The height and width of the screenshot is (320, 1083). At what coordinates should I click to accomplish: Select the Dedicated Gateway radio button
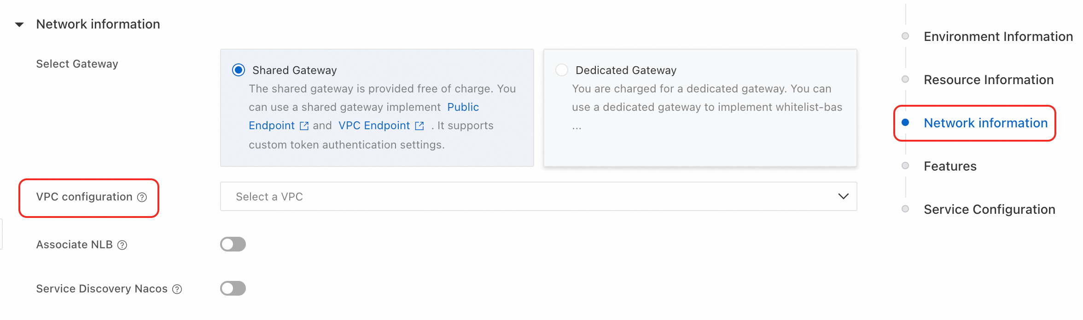tap(562, 70)
